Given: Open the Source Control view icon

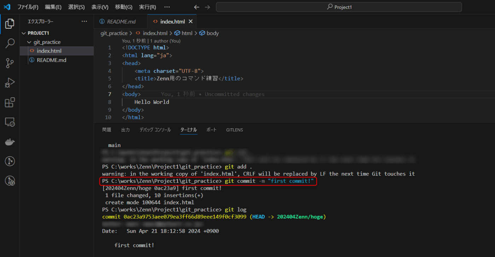Looking at the screenshot, I should 10,63.
